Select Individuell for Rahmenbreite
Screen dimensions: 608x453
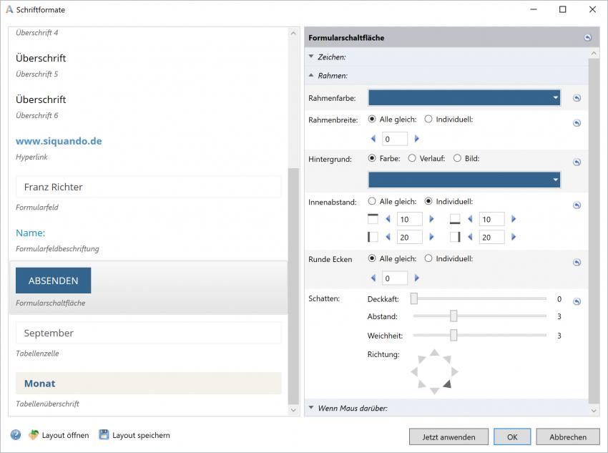tap(428, 120)
